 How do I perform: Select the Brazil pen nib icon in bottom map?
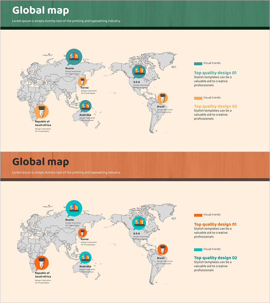point(163,249)
